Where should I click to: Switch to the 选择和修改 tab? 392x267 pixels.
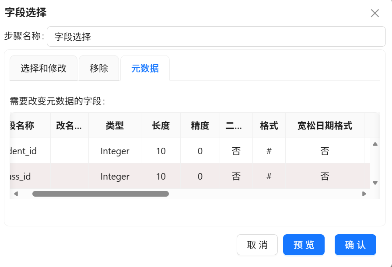(x=43, y=68)
